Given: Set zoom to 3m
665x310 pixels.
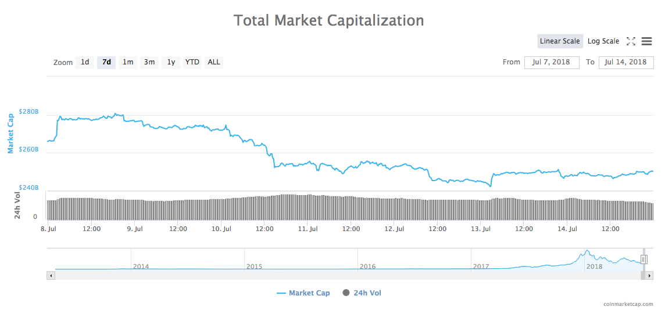Looking at the screenshot, I should 149,62.
